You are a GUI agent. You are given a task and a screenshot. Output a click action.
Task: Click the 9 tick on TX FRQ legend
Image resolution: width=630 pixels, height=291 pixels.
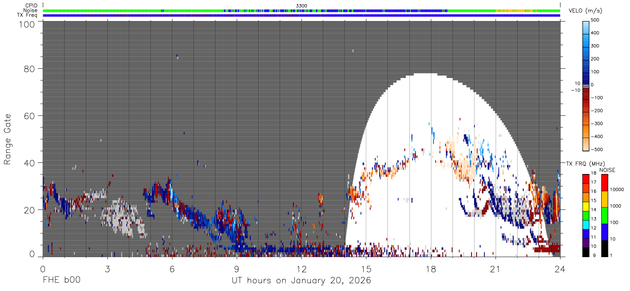[x=594, y=256]
